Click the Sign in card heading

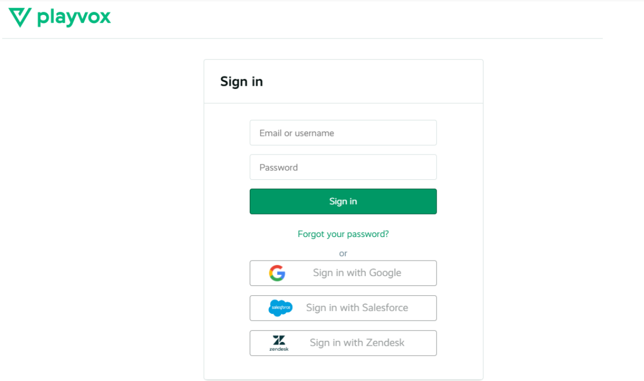(x=241, y=82)
